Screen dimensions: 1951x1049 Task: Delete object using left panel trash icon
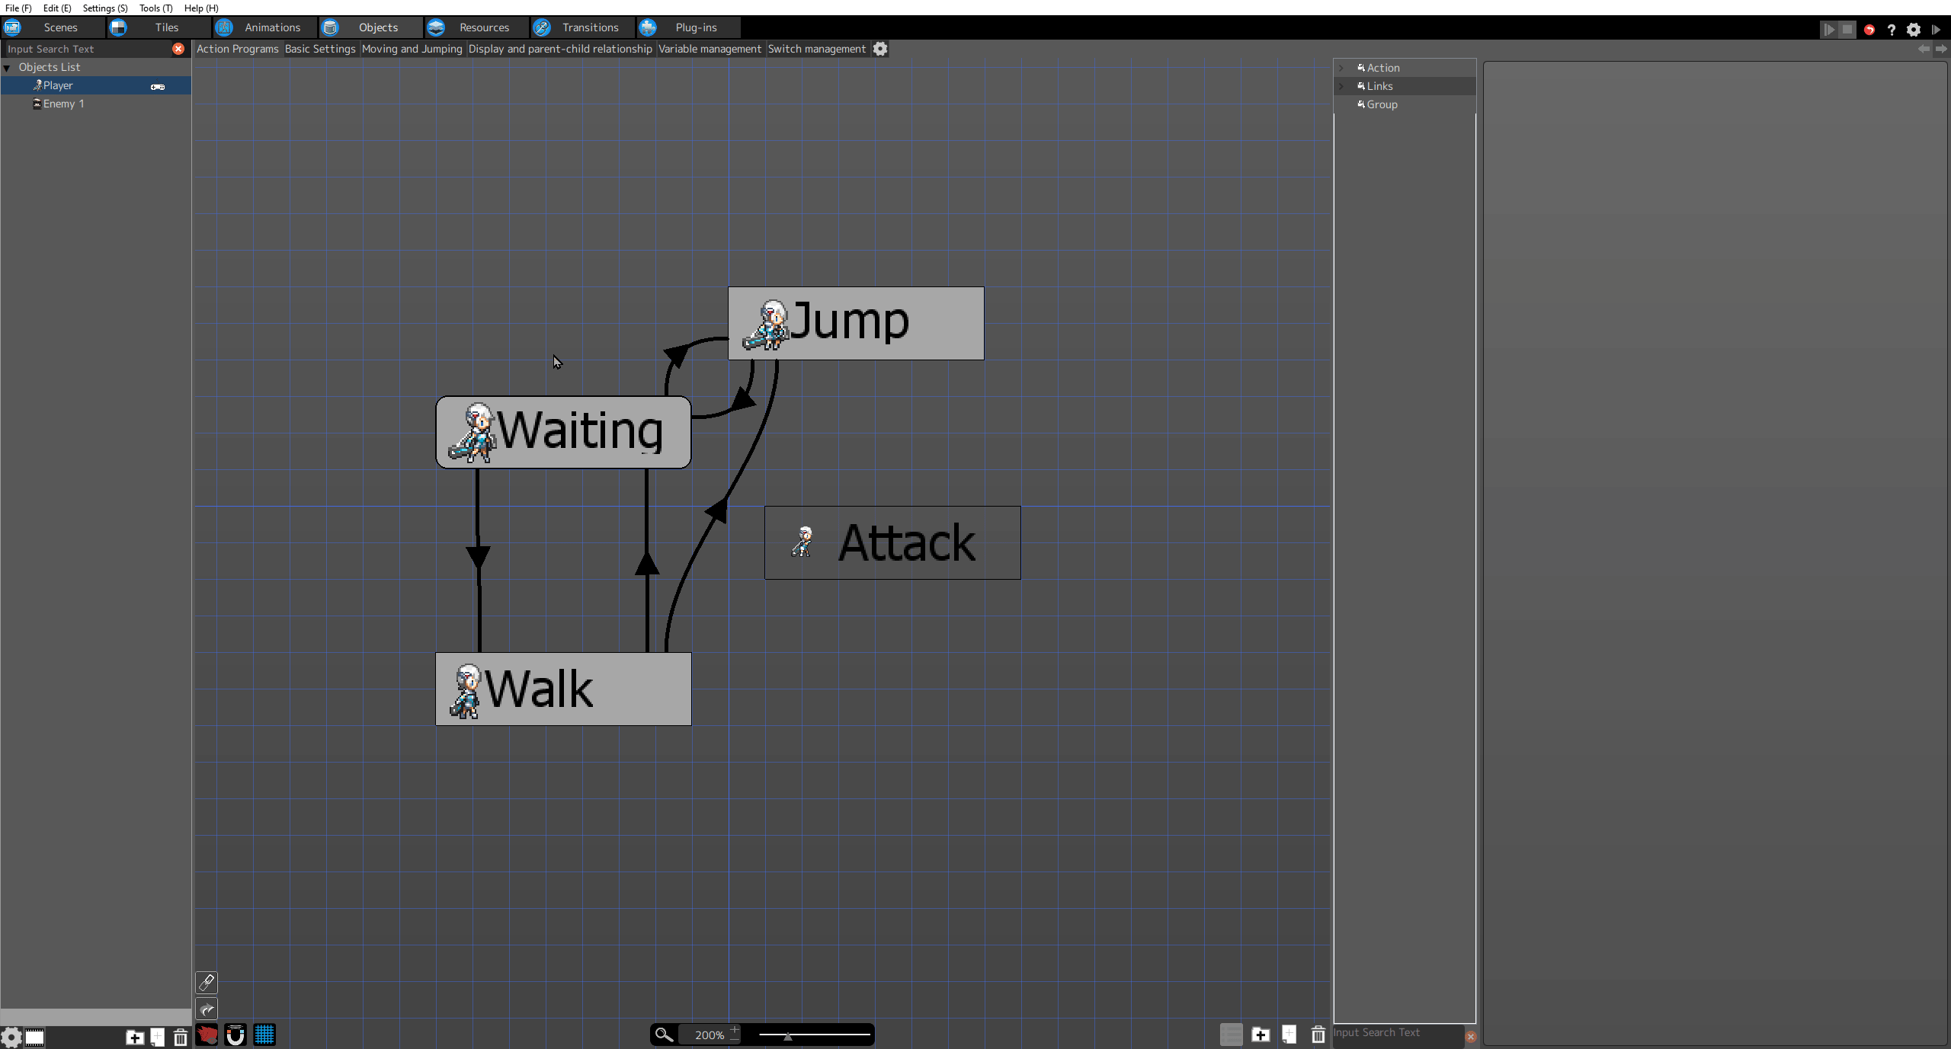coord(181,1037)
